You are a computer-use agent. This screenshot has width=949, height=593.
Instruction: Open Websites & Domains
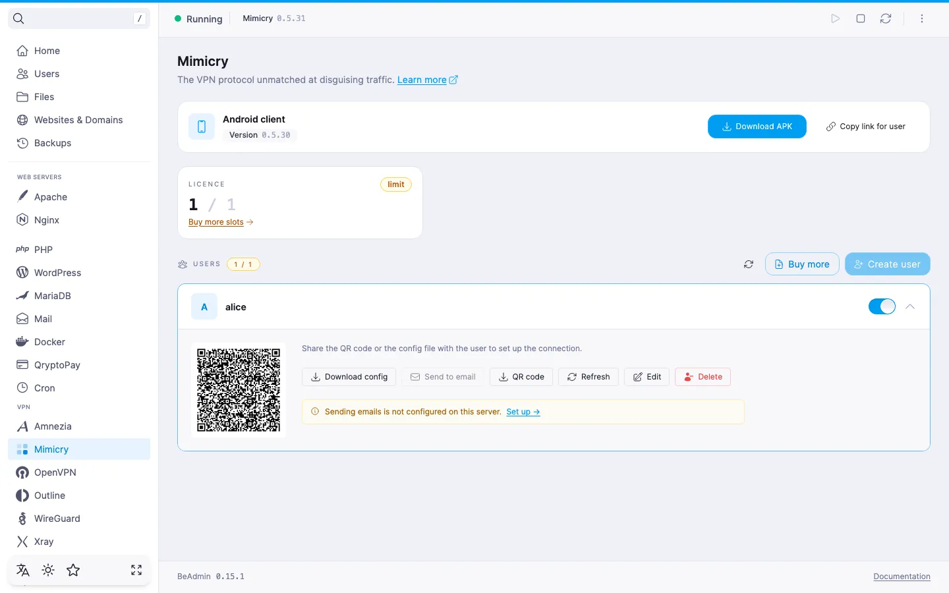tap(79, 120)
